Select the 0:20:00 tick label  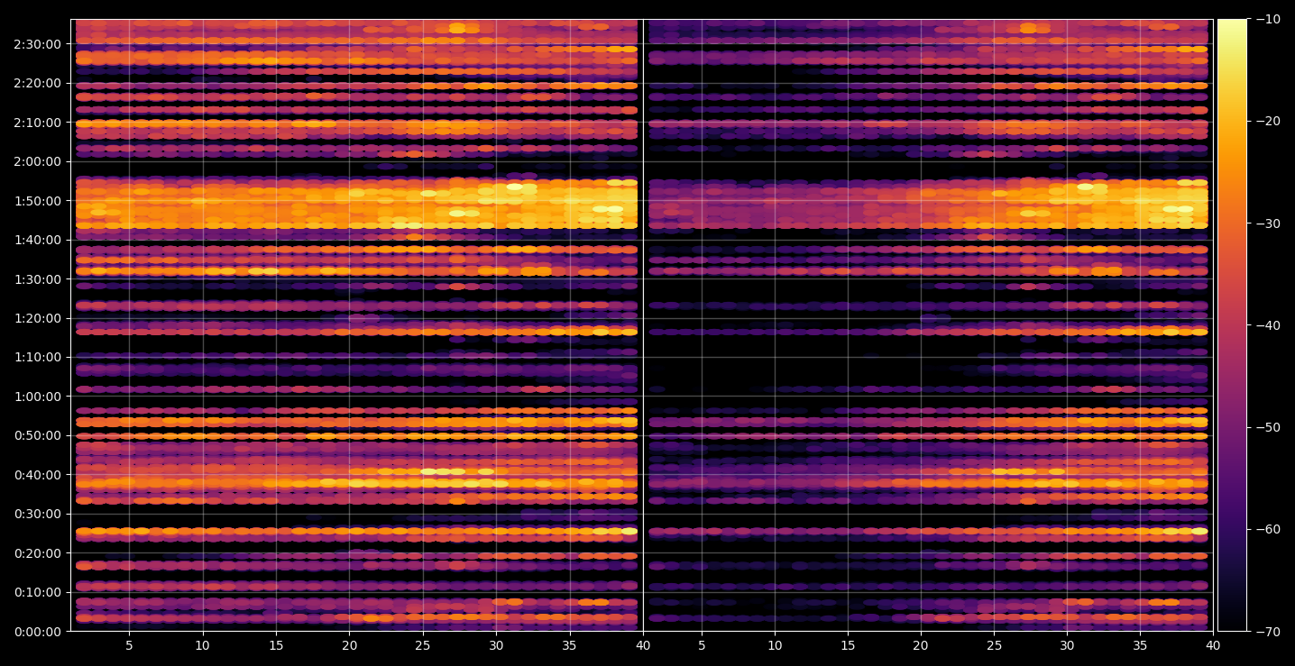(x=38, y=552)
